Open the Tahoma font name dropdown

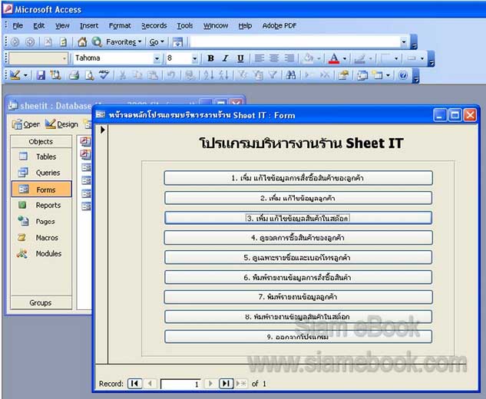click(x=157, y=58)
